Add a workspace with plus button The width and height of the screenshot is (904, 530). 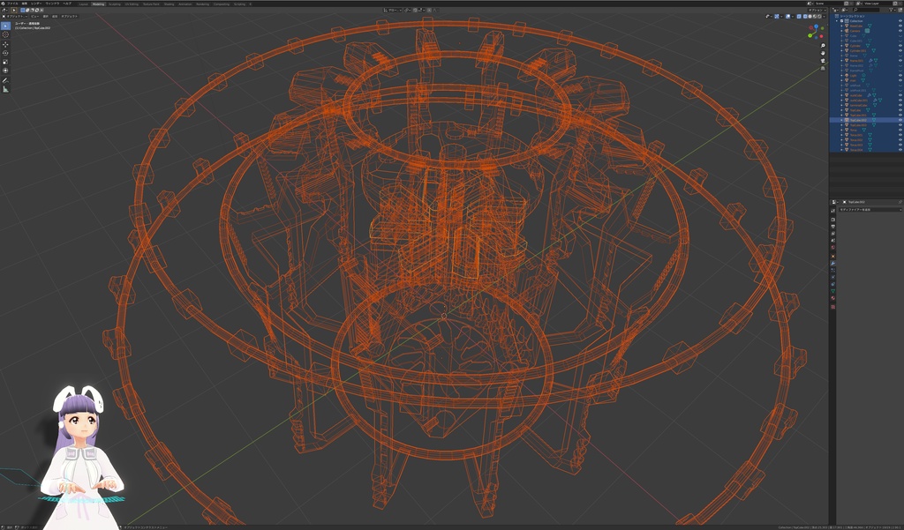coord(250,4)
